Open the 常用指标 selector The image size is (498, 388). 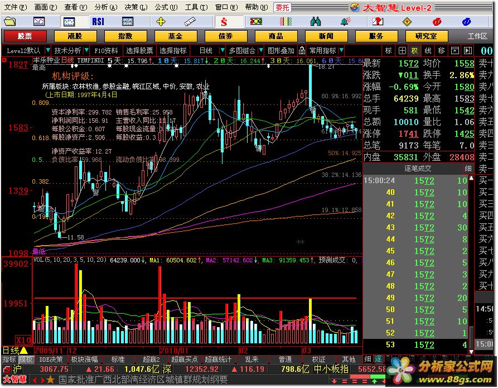pos(323,51)
